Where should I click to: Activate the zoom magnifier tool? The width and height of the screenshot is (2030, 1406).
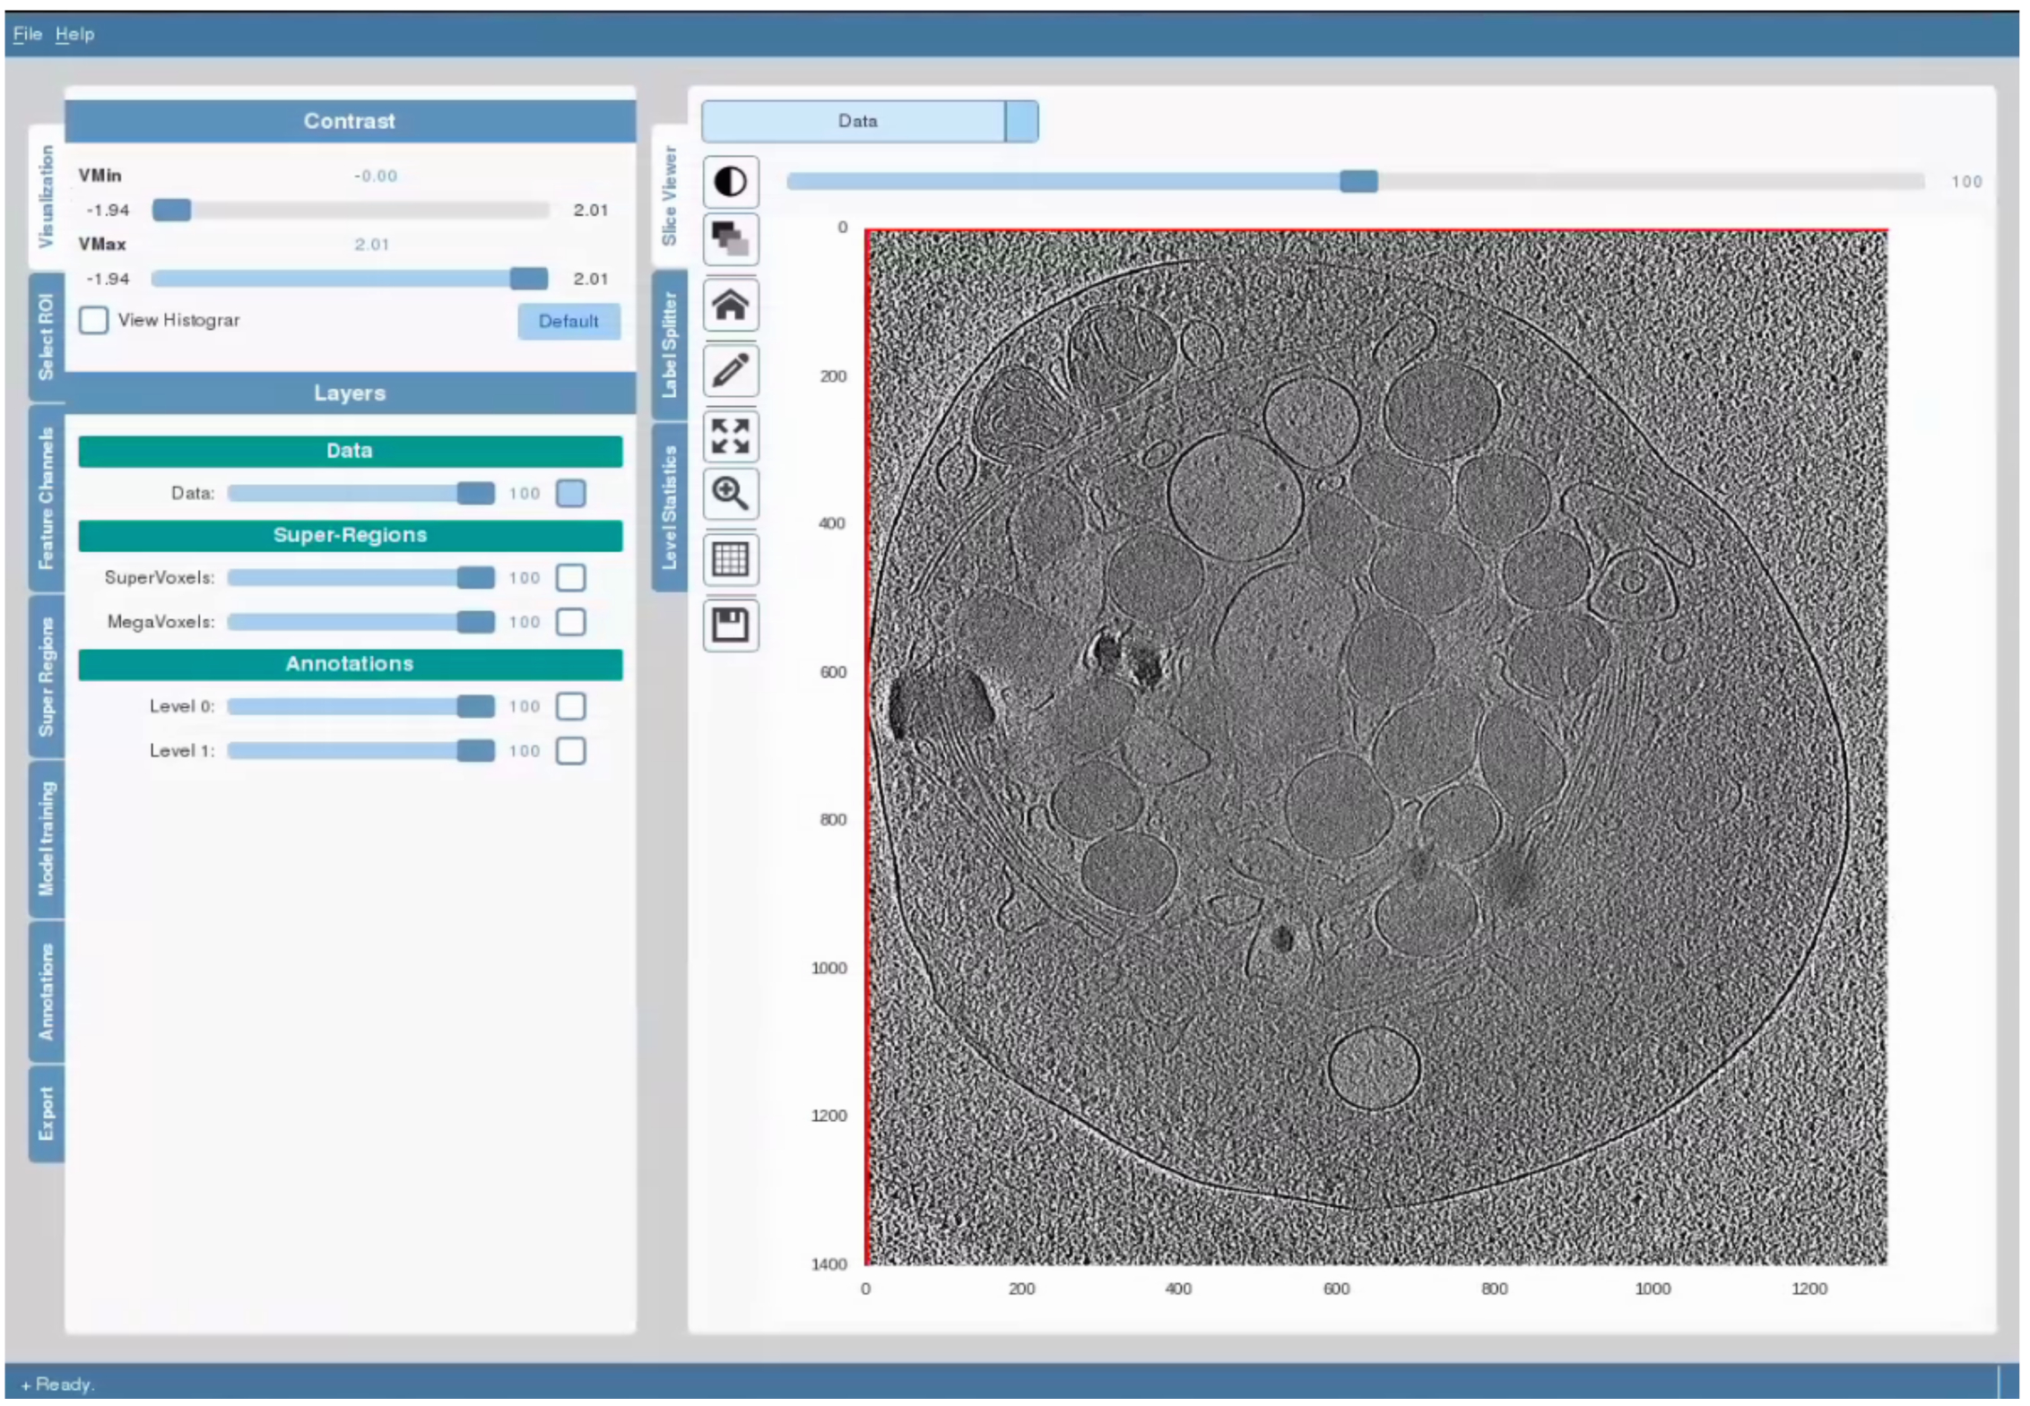tap(730, 493)
